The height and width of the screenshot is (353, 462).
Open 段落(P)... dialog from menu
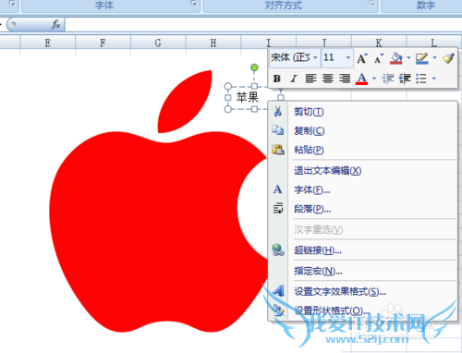tap(363, 209)
